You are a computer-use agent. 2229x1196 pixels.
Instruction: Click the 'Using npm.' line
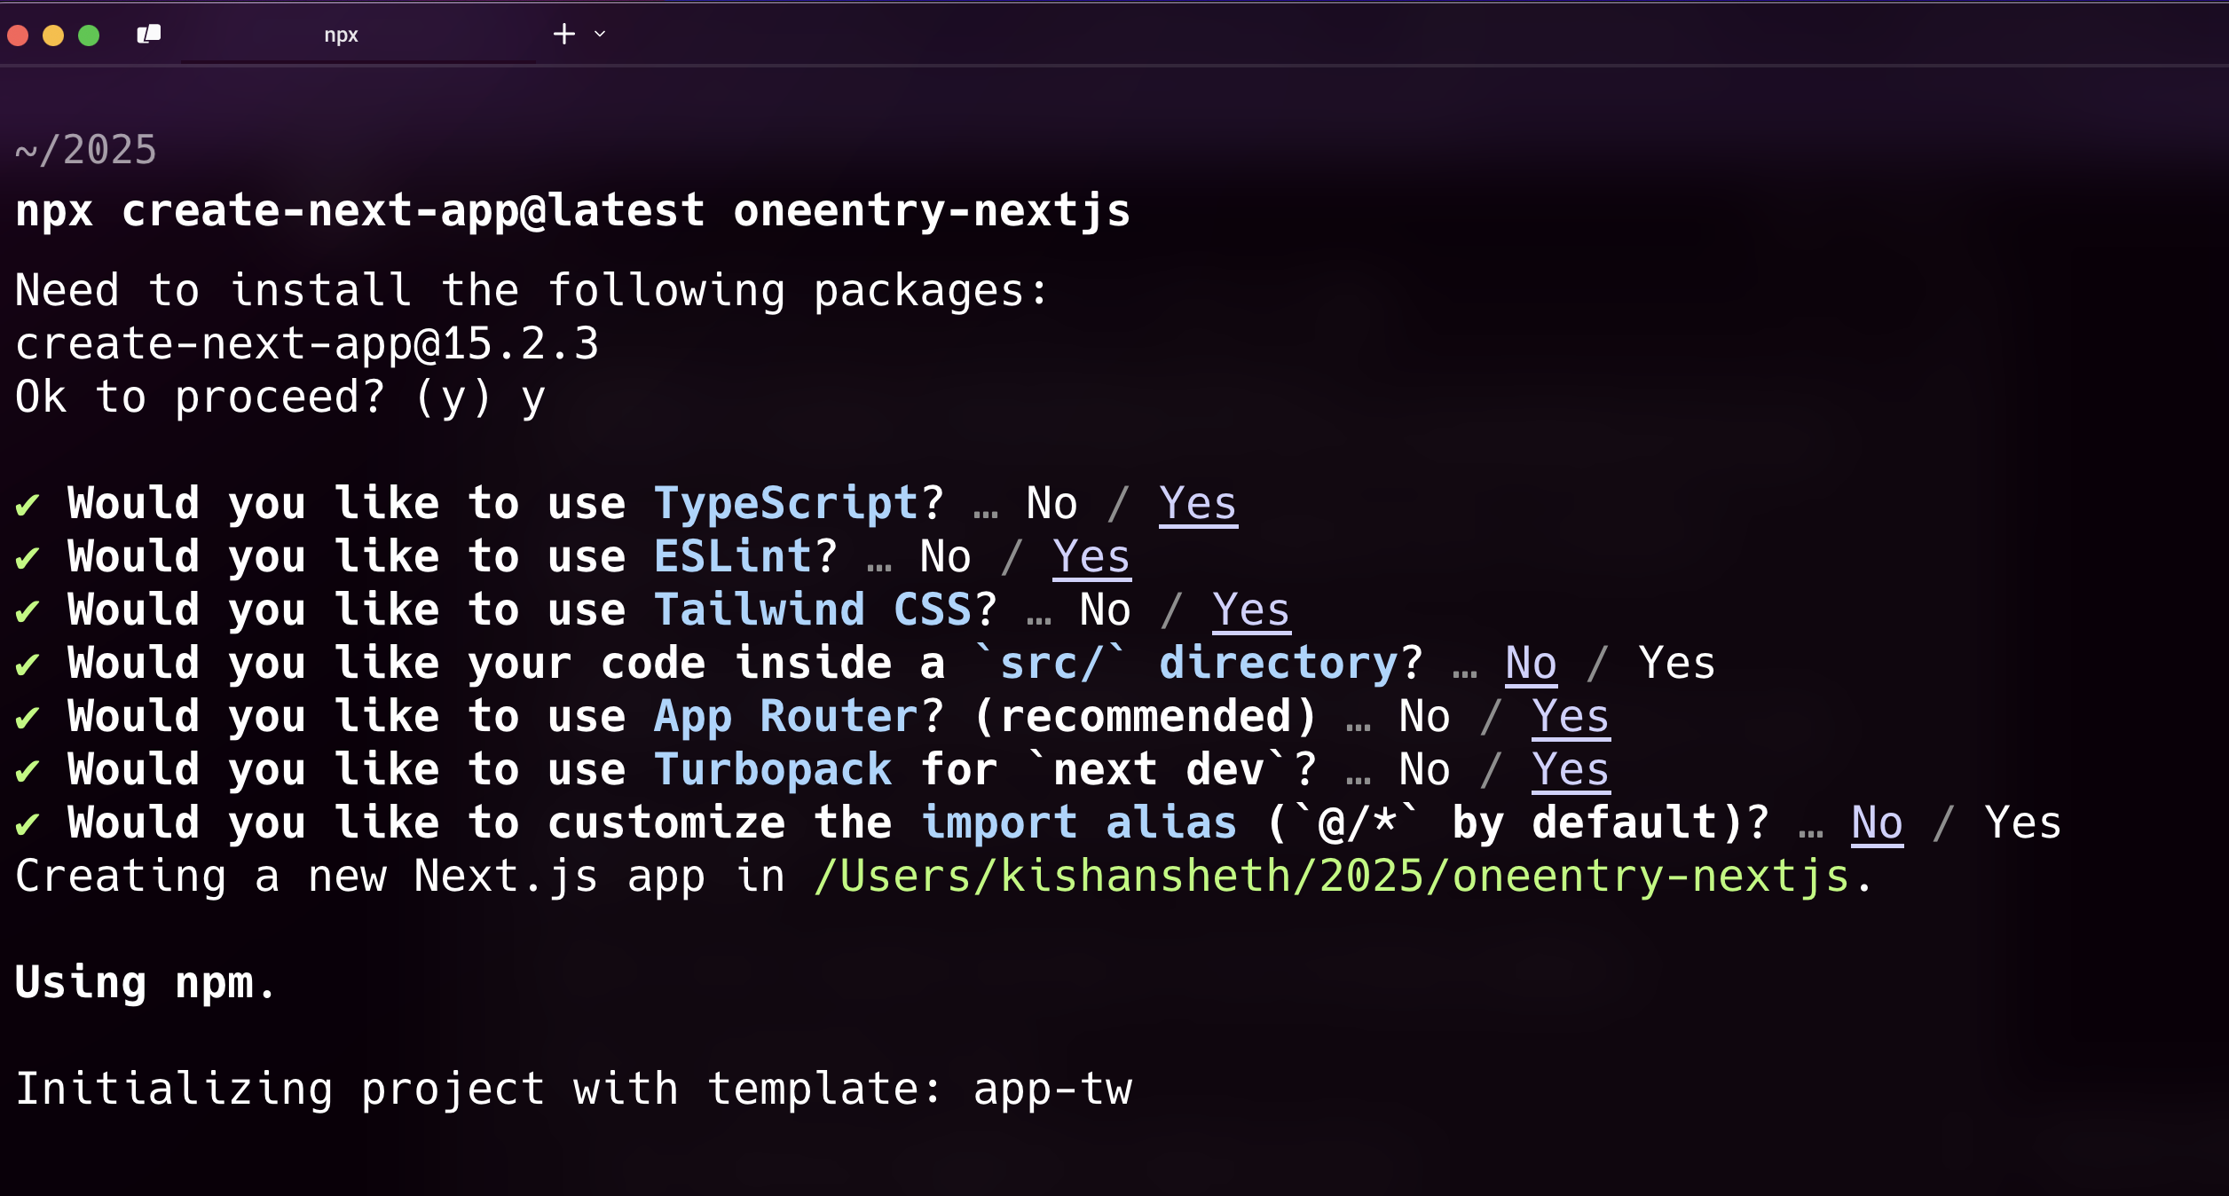click(x=146, y=982)
